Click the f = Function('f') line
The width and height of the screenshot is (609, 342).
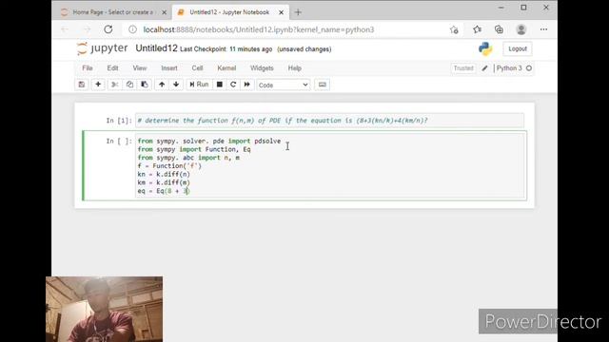[x=169, y=166]
